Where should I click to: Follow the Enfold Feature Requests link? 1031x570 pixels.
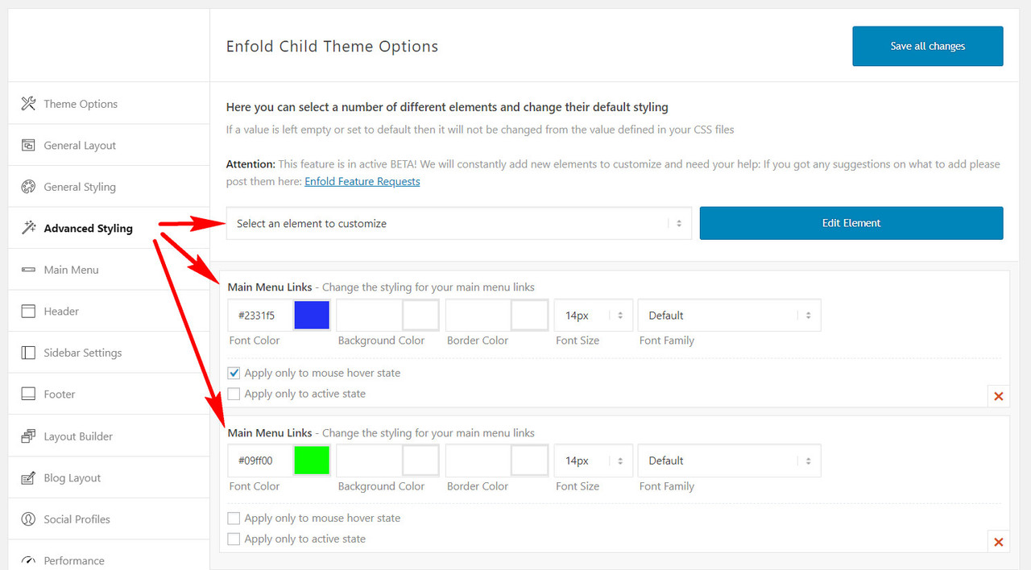pos(362,181)
